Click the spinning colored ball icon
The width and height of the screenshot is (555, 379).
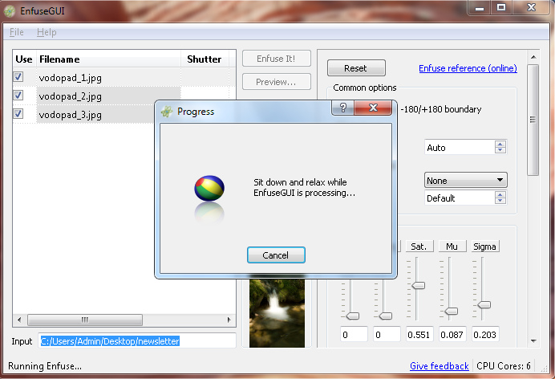209,188
